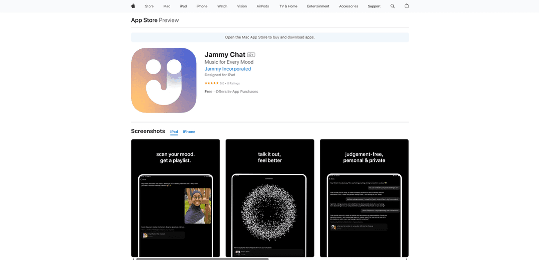This screenshot has width=539, height=260.
Task: Click the five-star rating icons
Action: tap(212, 83)
